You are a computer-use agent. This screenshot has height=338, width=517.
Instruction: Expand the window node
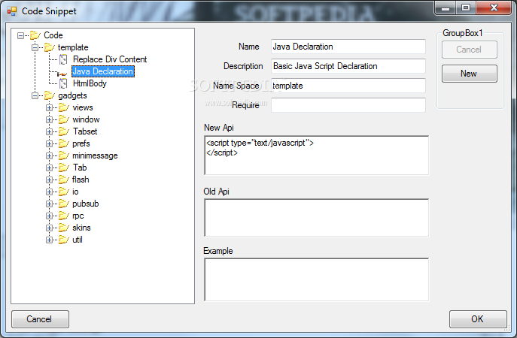click(x=49, y=119)
